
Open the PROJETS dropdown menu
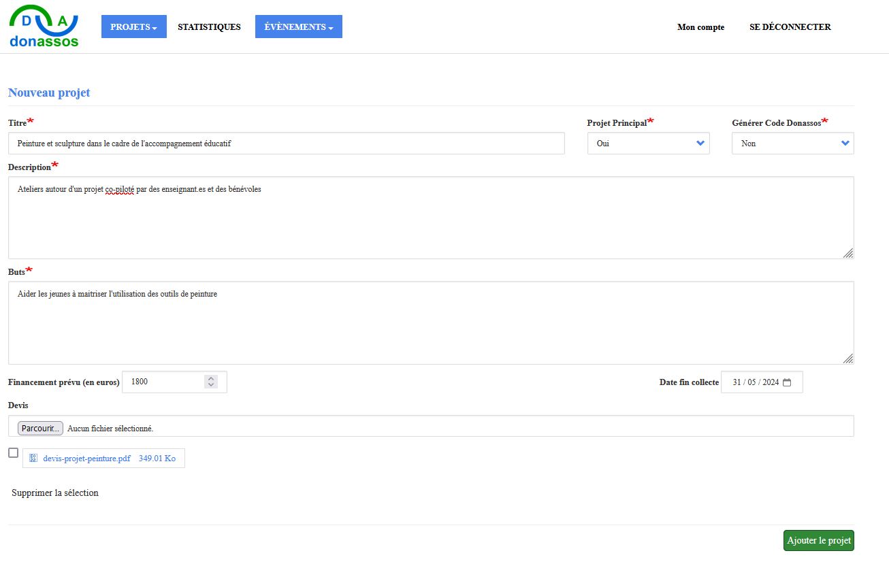(x=133, y=27)
